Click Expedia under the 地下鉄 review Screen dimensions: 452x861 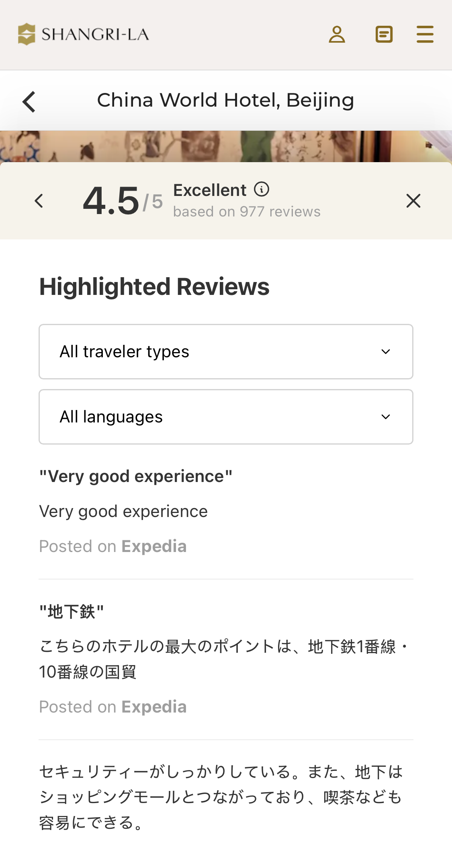pos(153,707)
